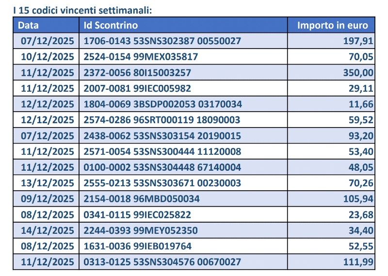Click the date cell 13/12/2025

[x=48, y=183]
